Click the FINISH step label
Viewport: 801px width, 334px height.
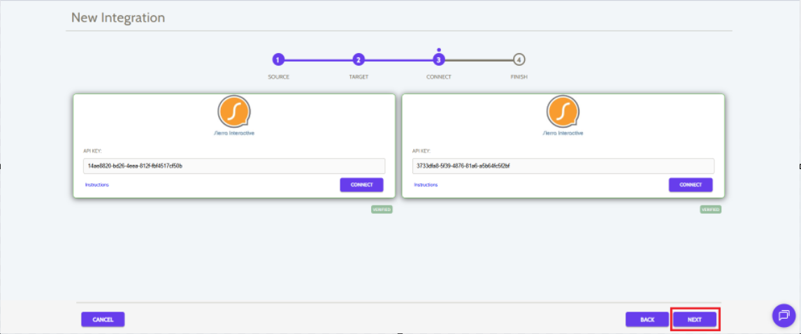pyautogui.click(x=519, y=77)
